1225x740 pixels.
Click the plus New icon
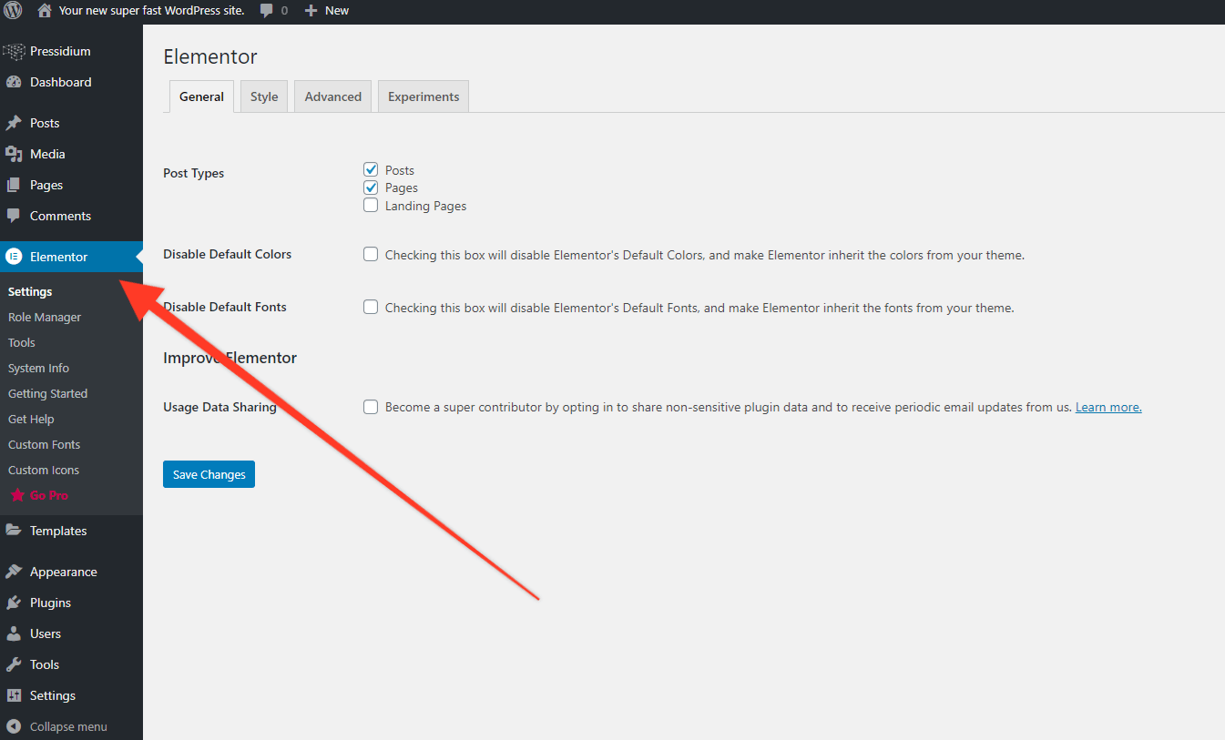tap(311, 11)
